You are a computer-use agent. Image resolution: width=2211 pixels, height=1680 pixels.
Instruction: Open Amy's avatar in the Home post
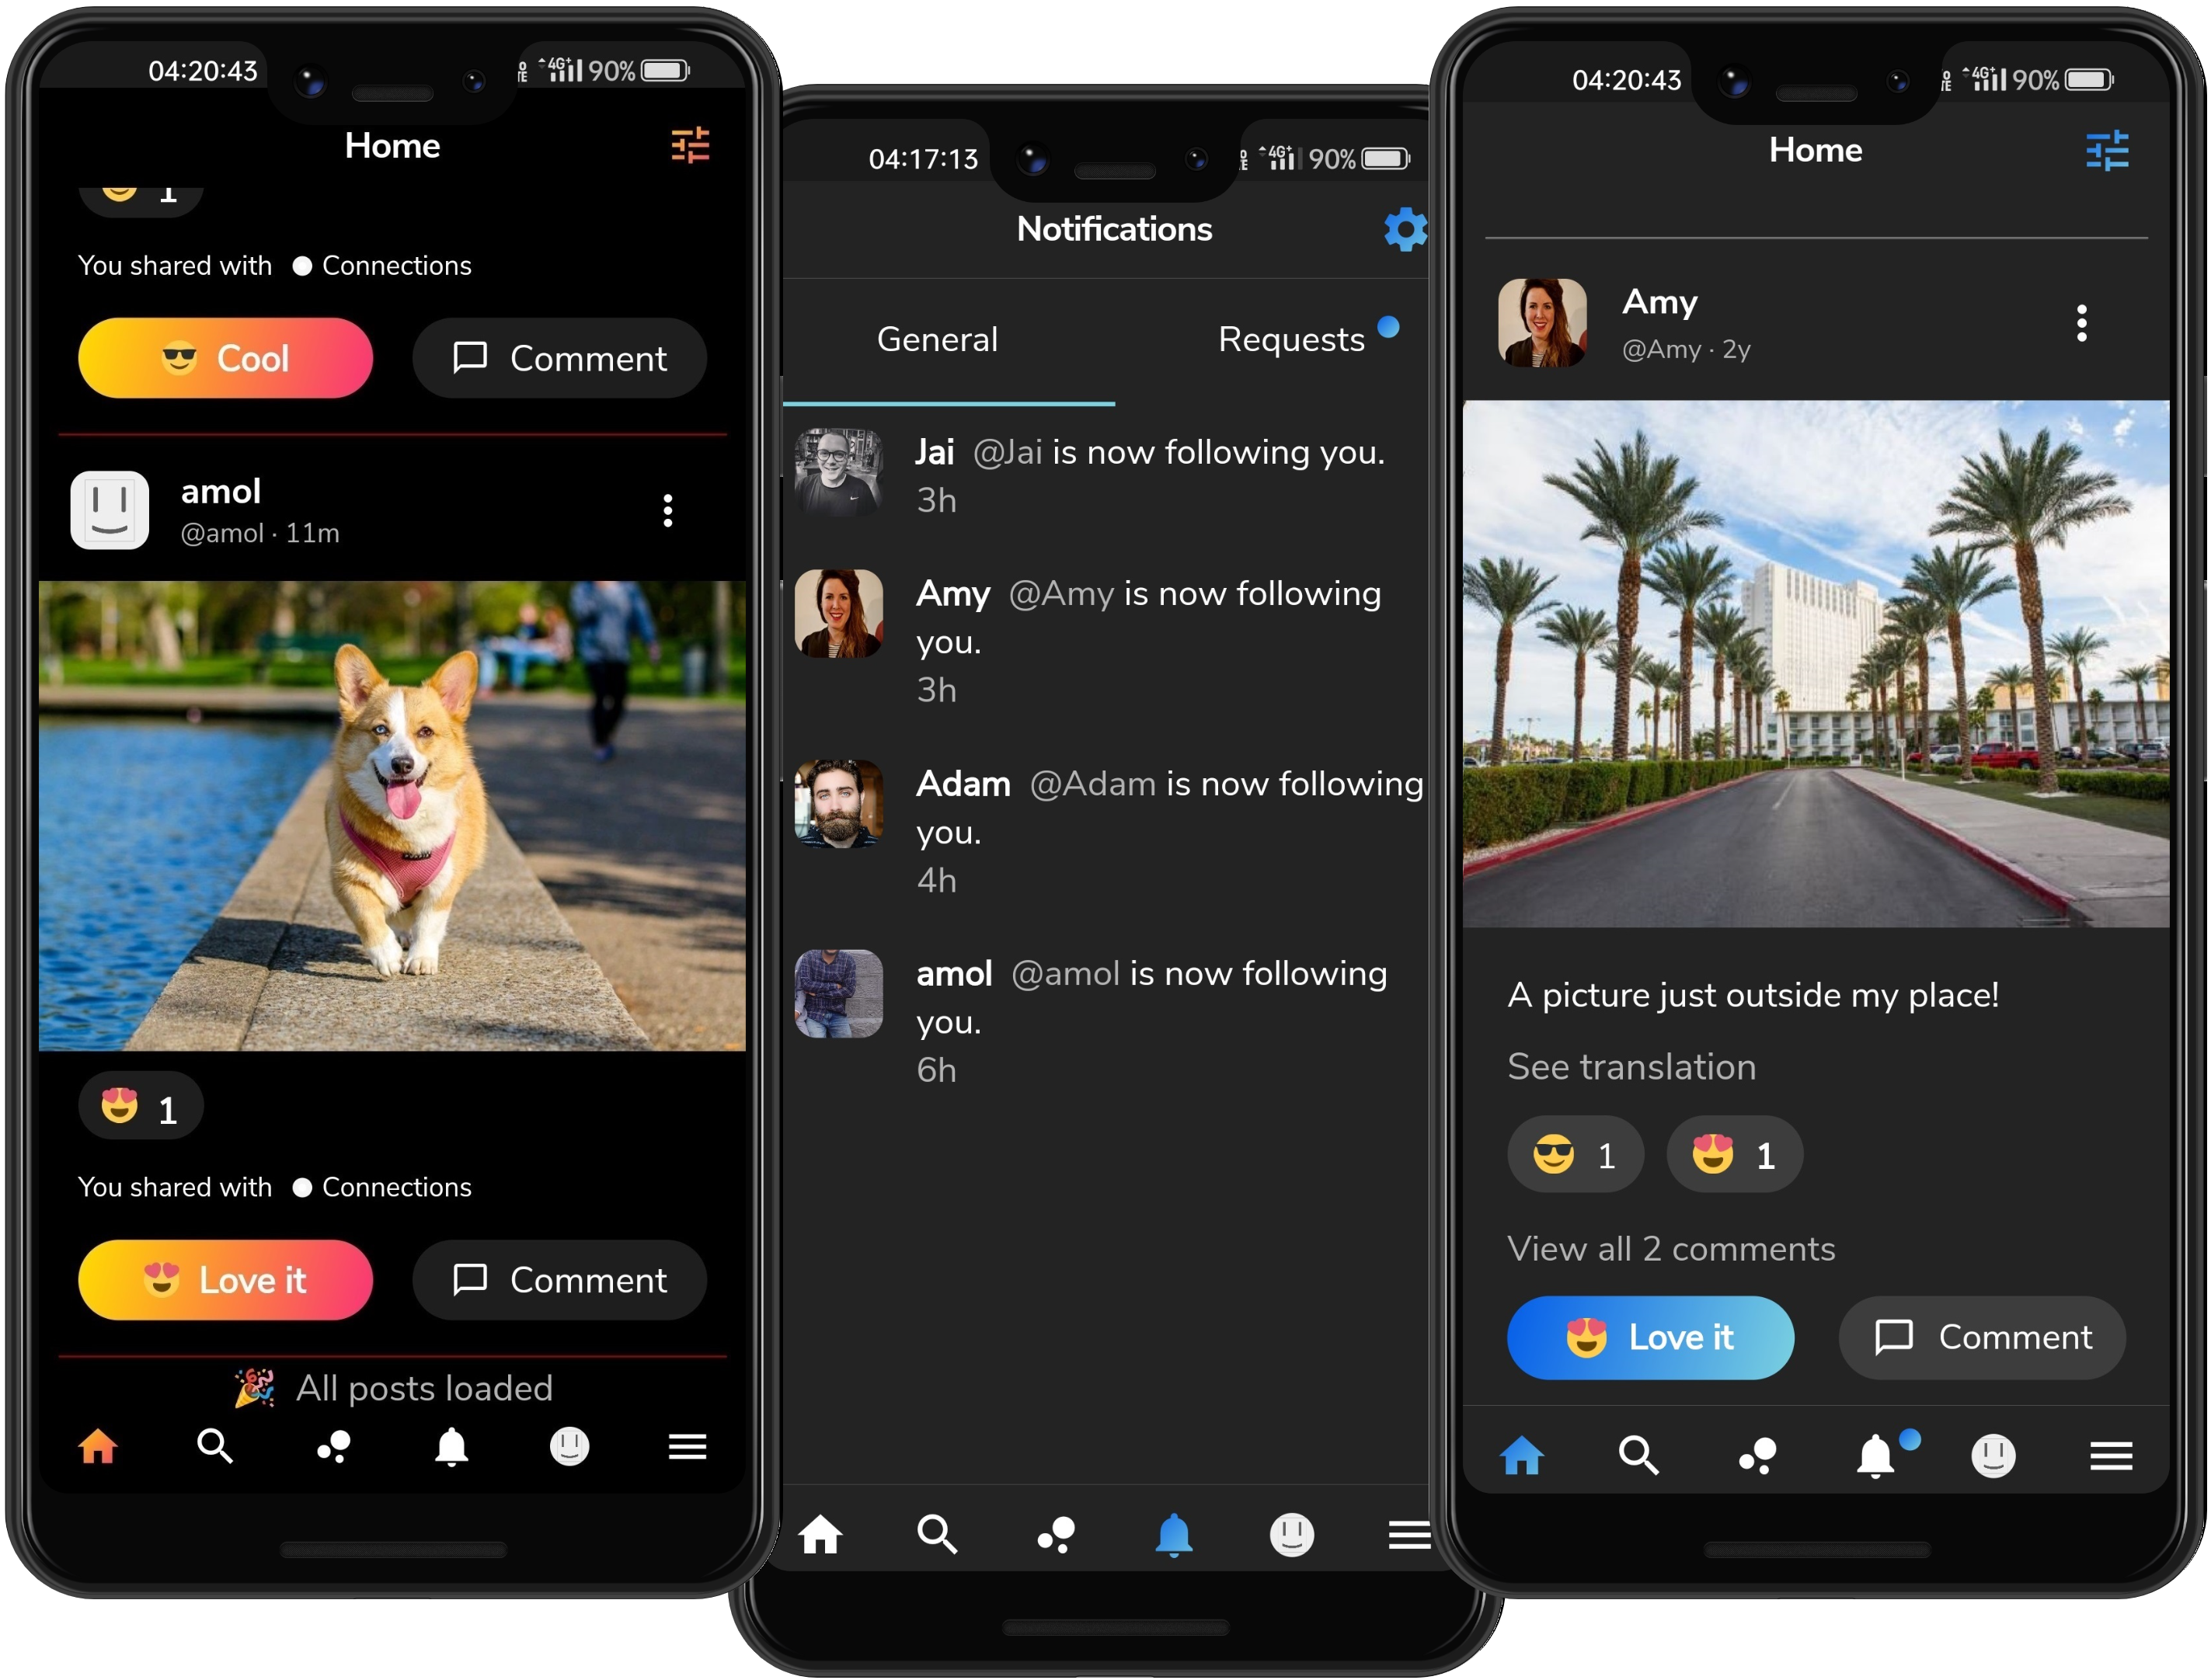(1542, 323)
